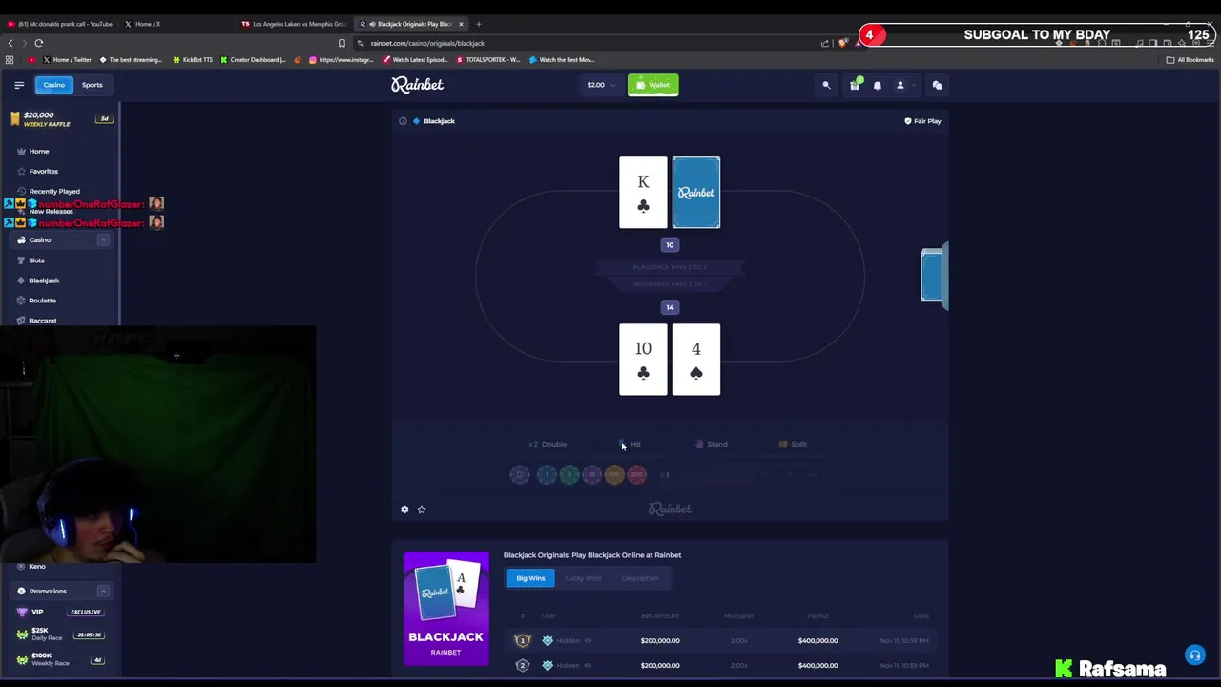Open Baccarat in the sidebar
This screenshot has width=1221, height=687.
click(43, 321)
